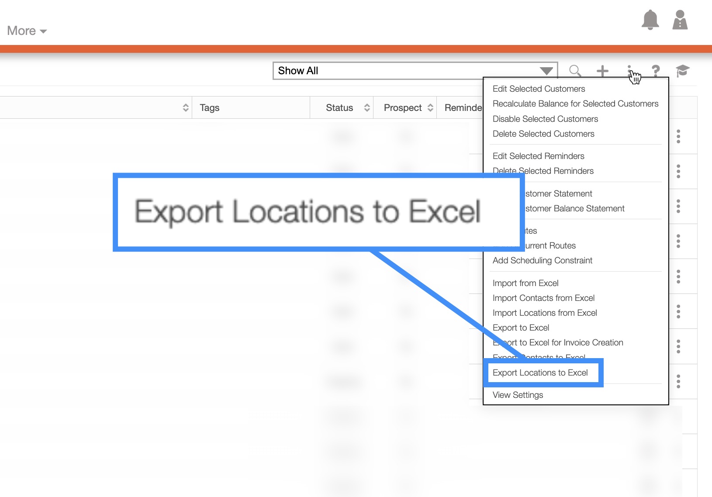Screen dimensions: 712x497
Task: Click the Tags column header
Action: click(x=210, y=108)
